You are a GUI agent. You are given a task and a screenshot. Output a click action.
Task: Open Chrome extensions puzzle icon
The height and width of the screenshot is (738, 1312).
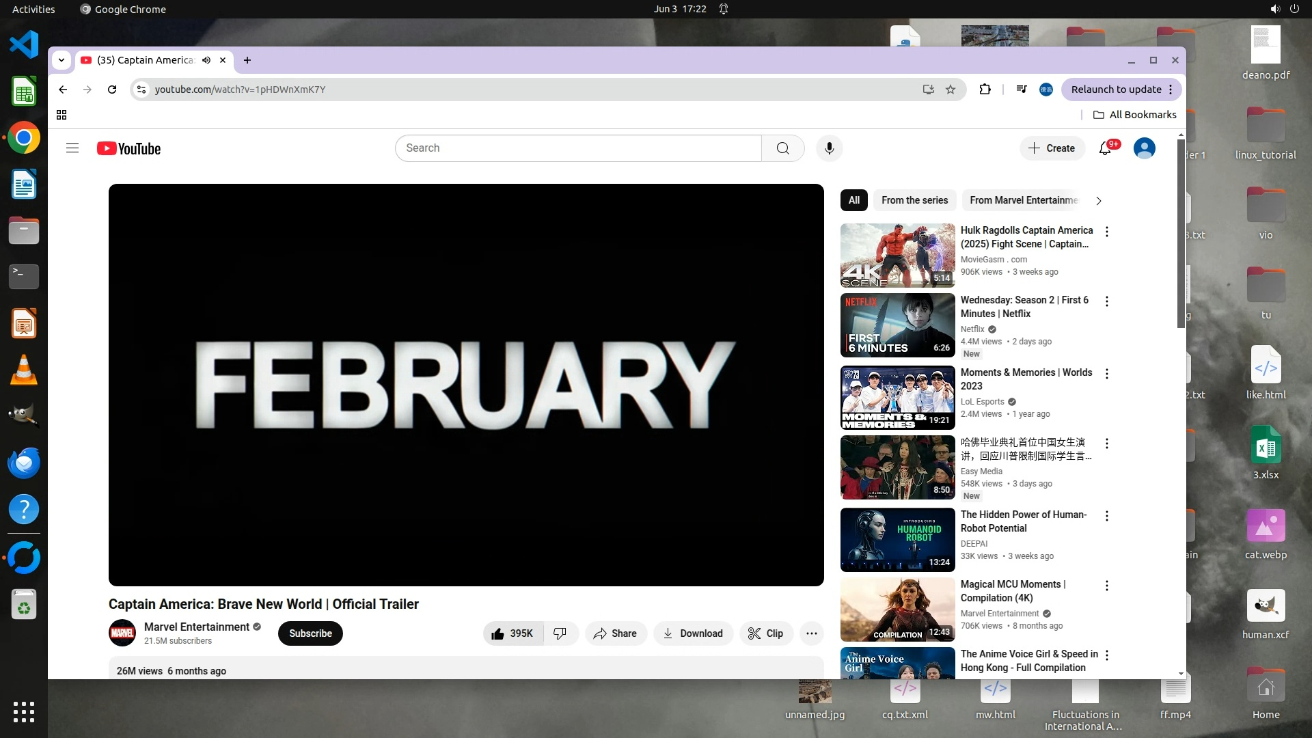[985, 90]
